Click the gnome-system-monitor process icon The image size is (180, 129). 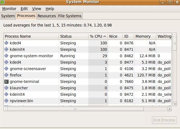pos(7,56)
